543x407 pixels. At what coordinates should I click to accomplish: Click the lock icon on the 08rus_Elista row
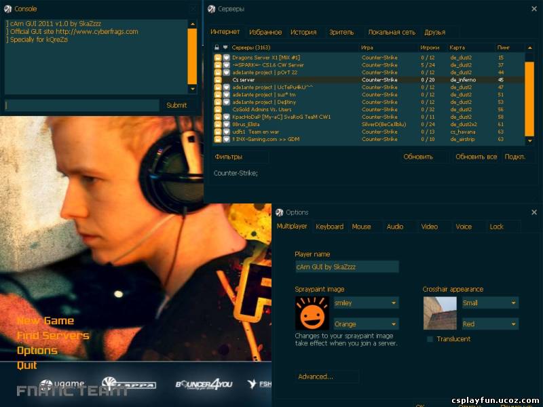point(217,124)
